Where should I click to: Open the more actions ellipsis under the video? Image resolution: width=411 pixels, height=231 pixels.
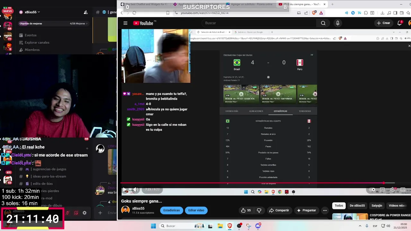click(325, 210)
